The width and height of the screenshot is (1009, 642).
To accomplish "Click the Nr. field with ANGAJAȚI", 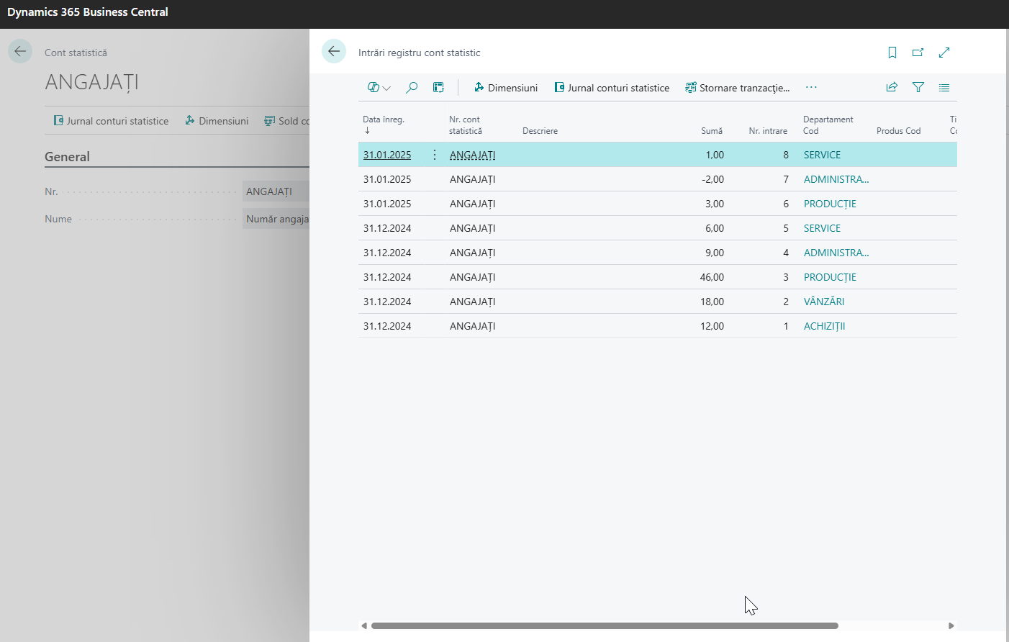I will (276, 191).
